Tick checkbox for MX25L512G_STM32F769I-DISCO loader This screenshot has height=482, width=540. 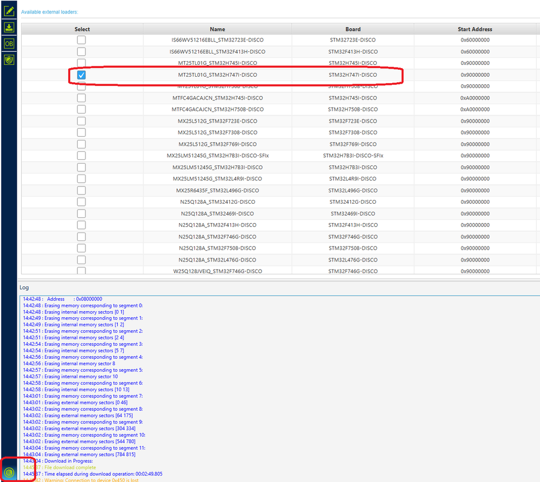point(81,144)
